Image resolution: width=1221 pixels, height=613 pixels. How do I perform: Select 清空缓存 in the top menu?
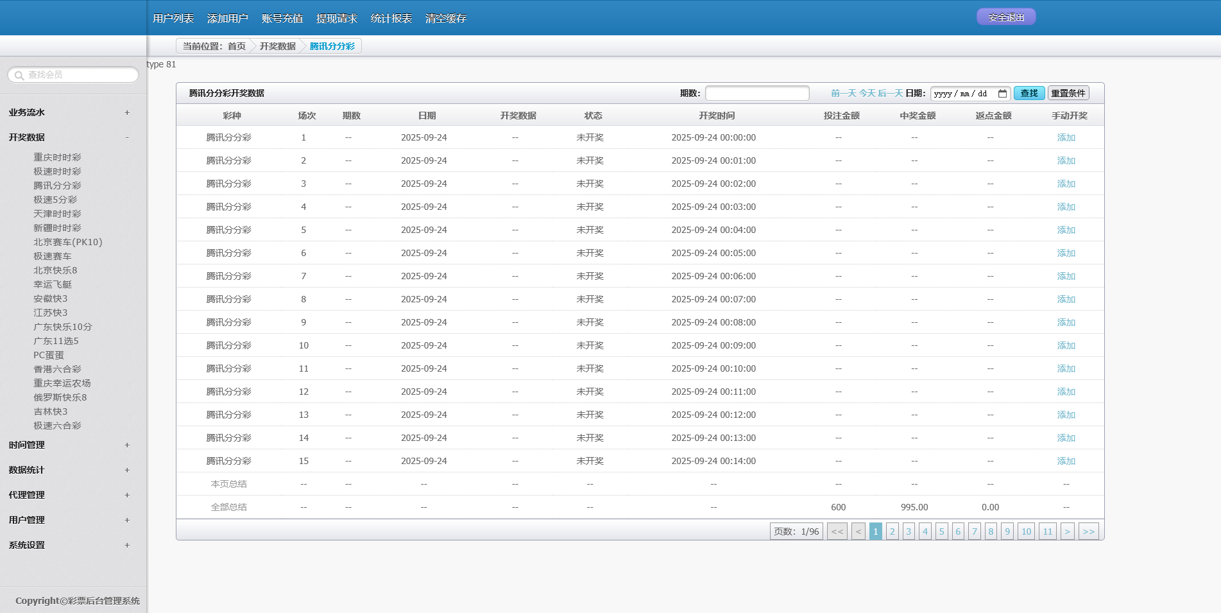click(446, 19)
